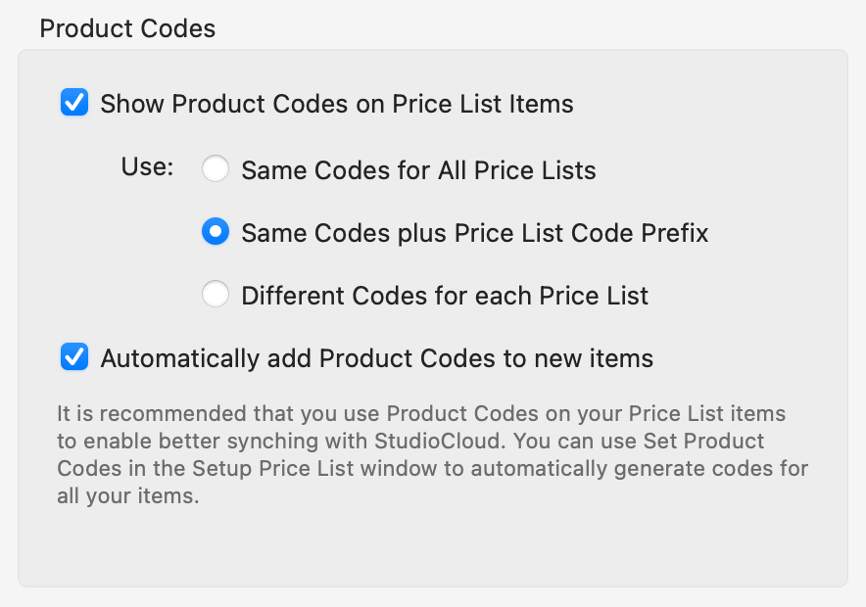
Task: Select the Same Codes for All Price Lists radio button
Action: pos(216,169)
